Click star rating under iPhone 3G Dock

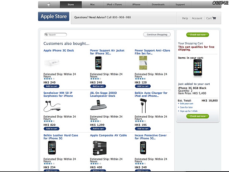tap(49, 79)
